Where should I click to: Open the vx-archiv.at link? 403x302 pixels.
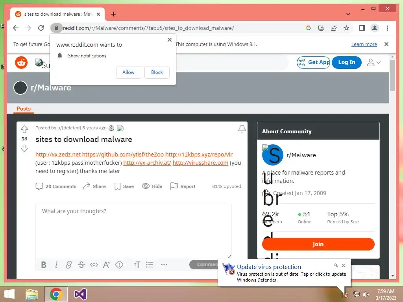[x=147, y=163]
